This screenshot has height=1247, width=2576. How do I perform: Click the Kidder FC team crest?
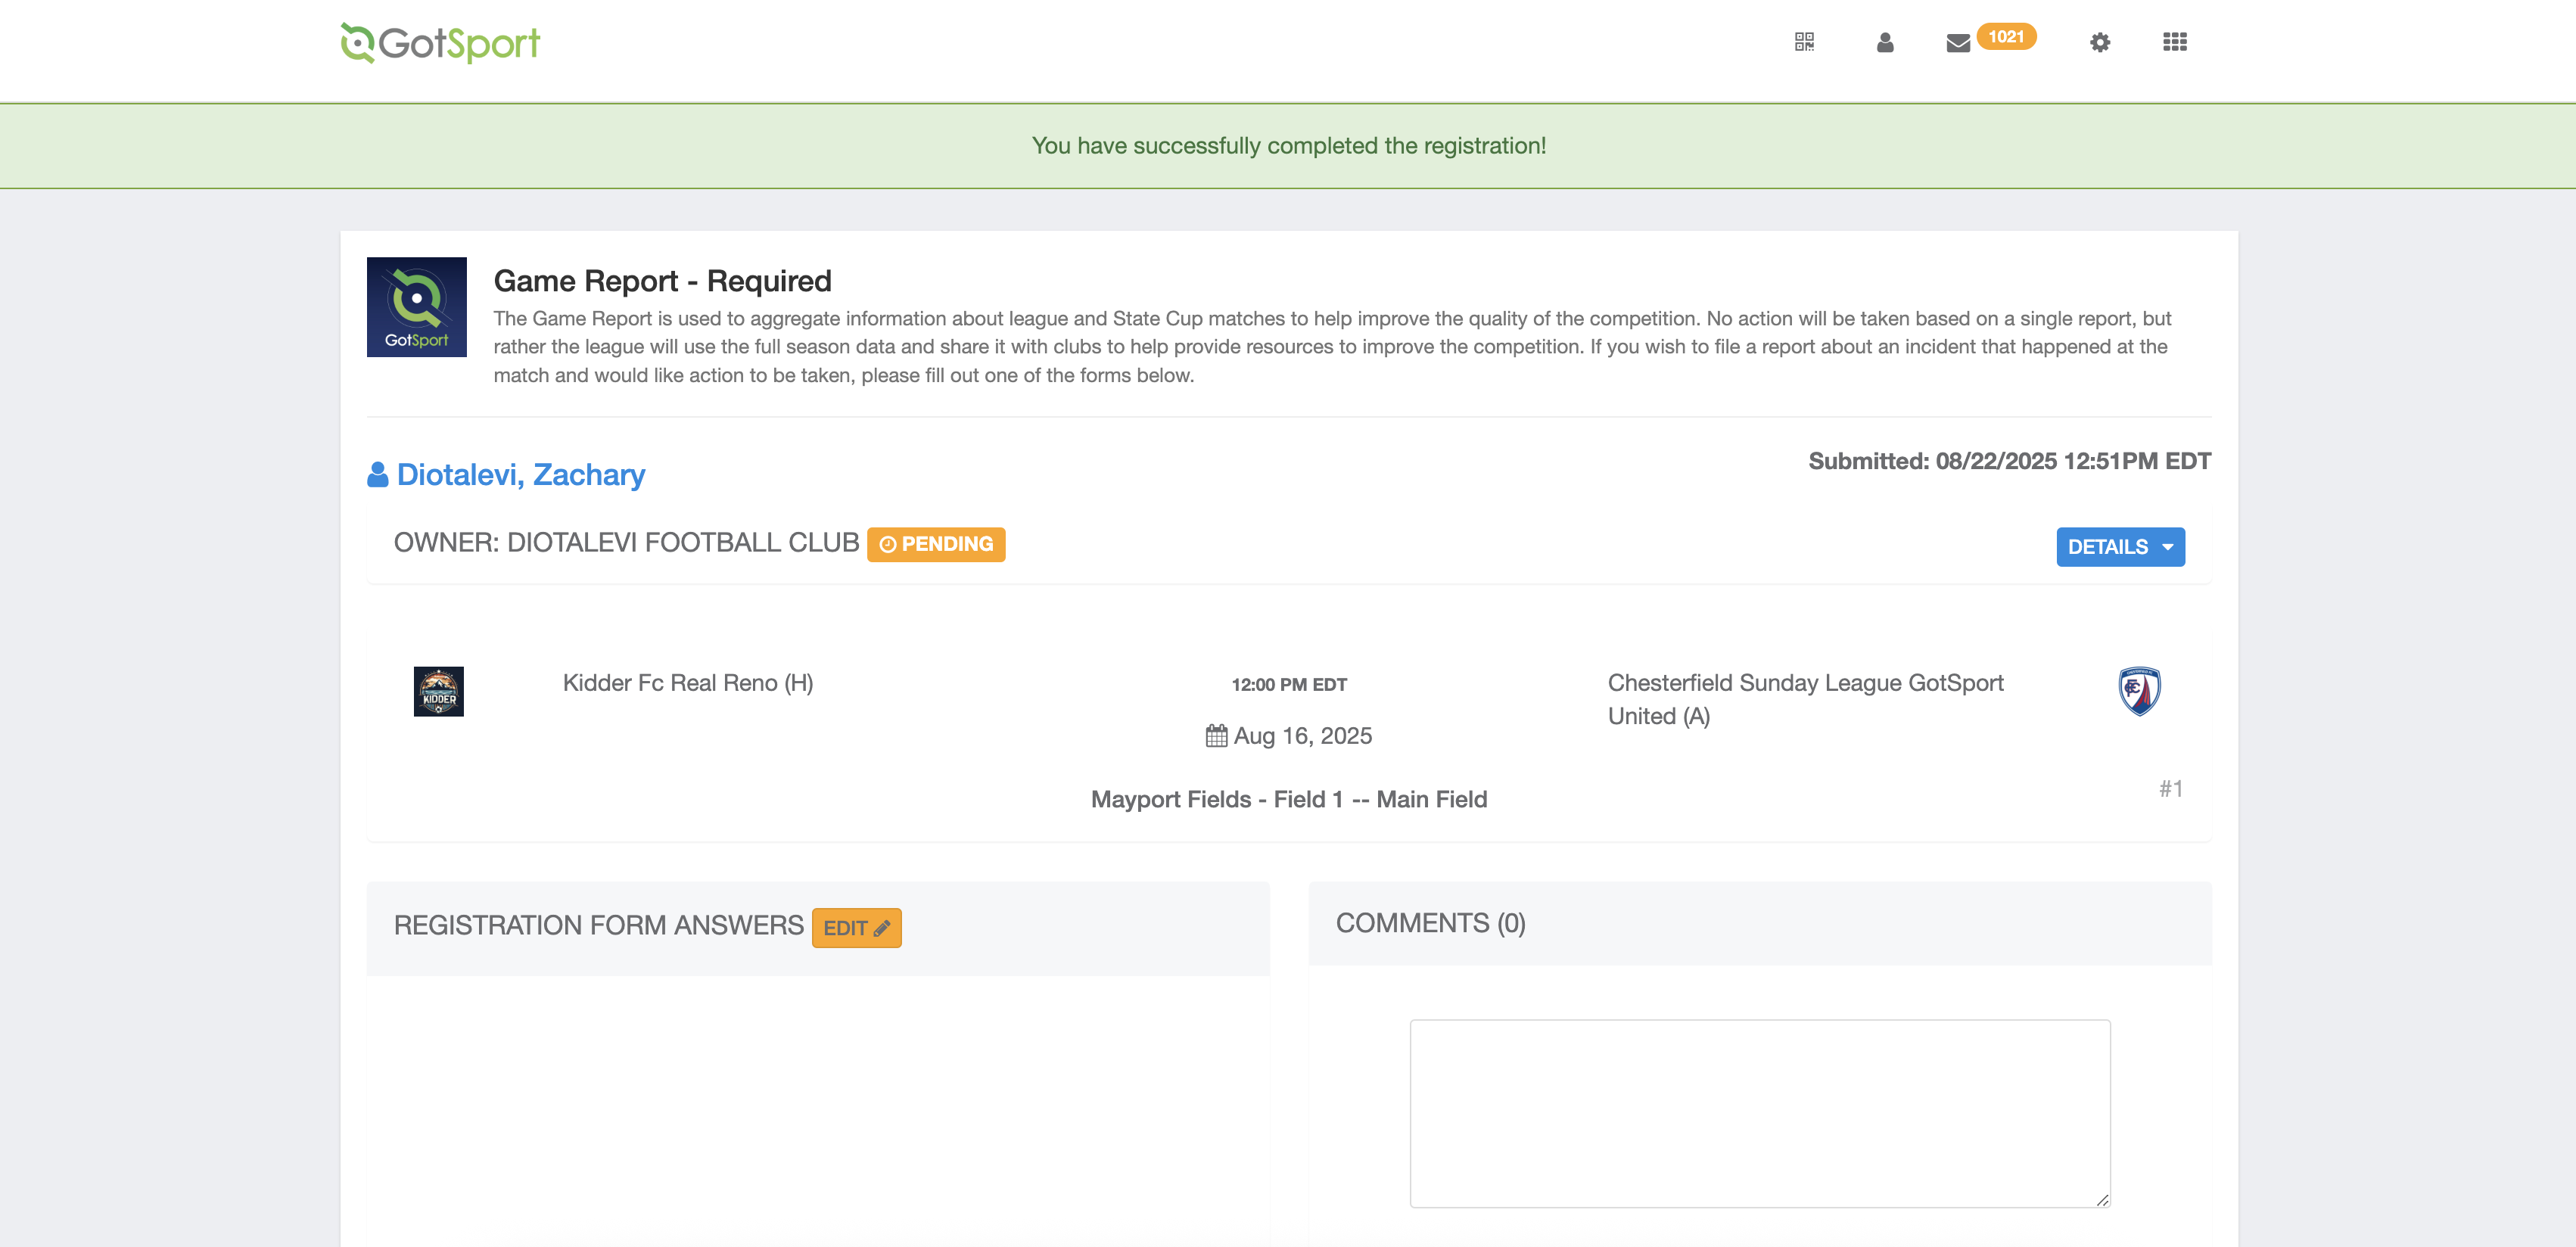tap(438, 691)
